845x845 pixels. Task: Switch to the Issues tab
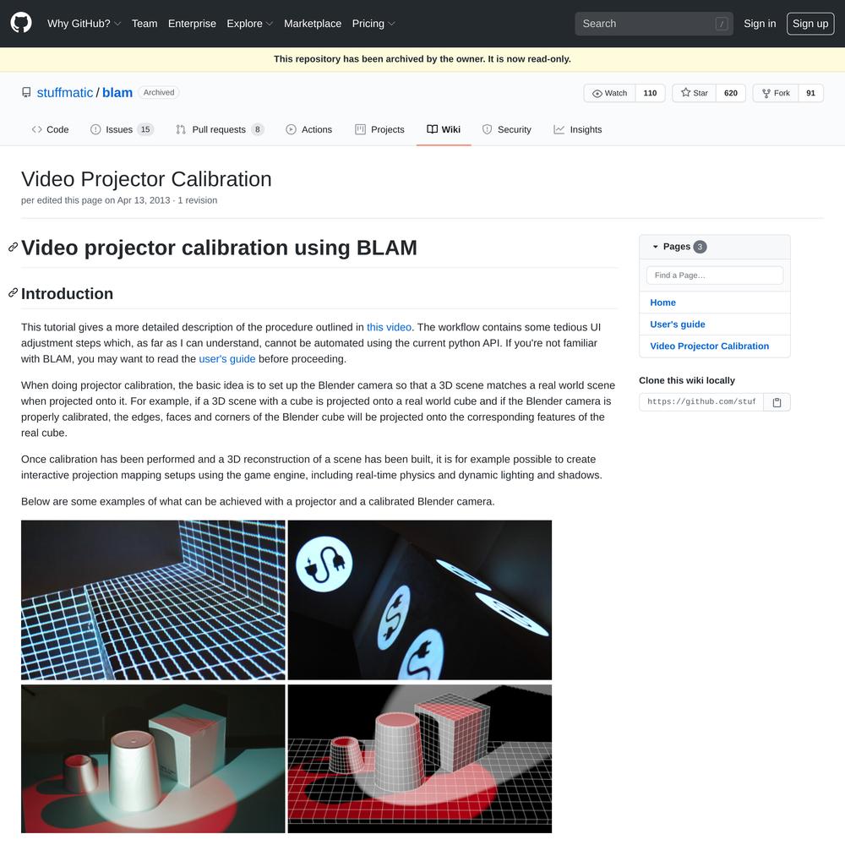tap(122, 129)
